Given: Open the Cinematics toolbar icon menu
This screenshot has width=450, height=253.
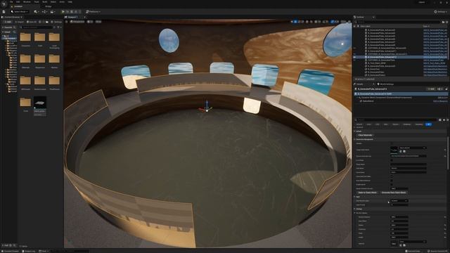Looking at the screenshot, I should pos(53,12).
